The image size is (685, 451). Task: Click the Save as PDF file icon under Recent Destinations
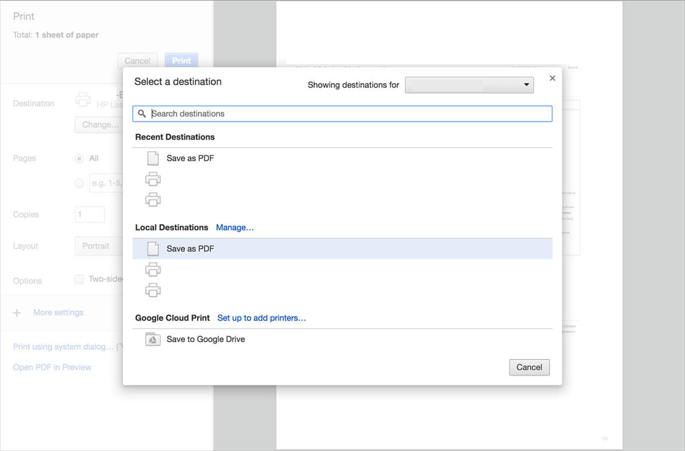point(153,159)
